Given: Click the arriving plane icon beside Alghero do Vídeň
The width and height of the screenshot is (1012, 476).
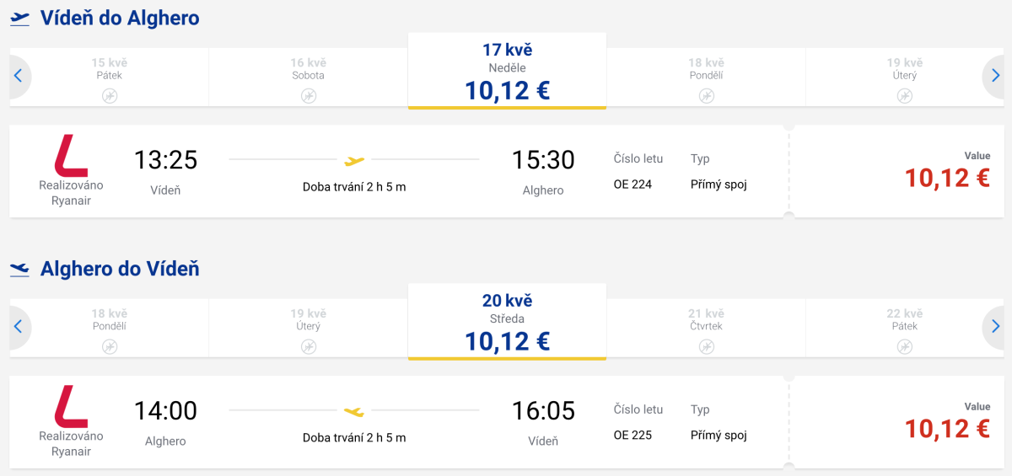Looking at the screenshot, I should (19, 269).
